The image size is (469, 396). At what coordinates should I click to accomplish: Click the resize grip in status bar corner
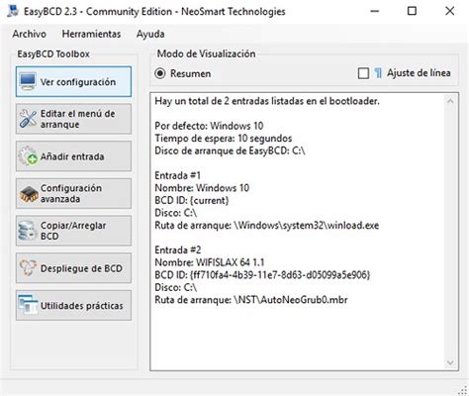462,390
